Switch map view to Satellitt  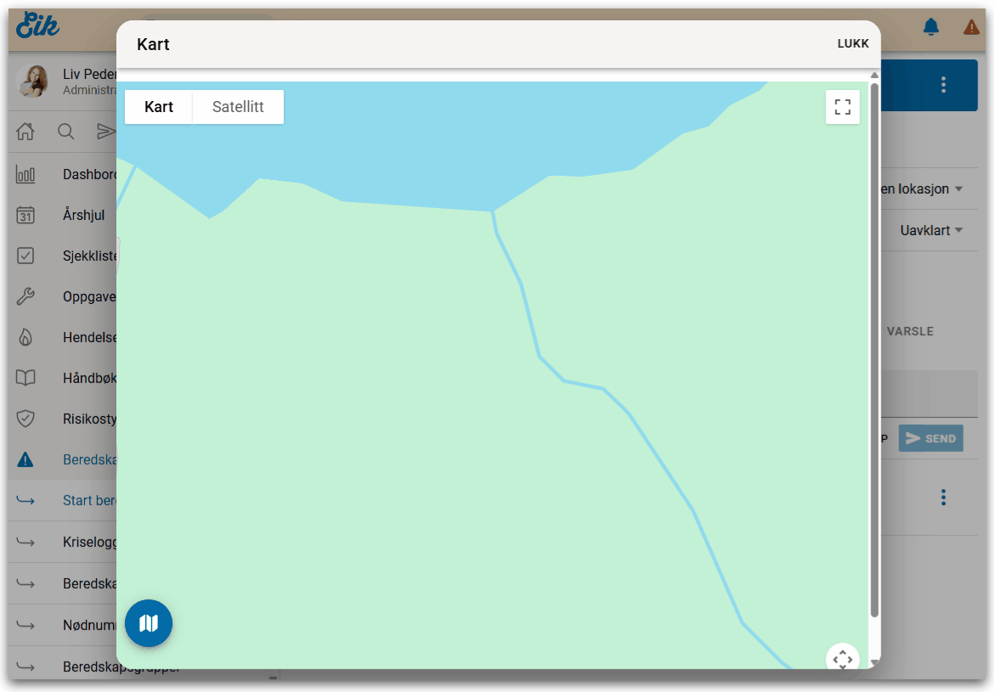click(x=238, y=107)
